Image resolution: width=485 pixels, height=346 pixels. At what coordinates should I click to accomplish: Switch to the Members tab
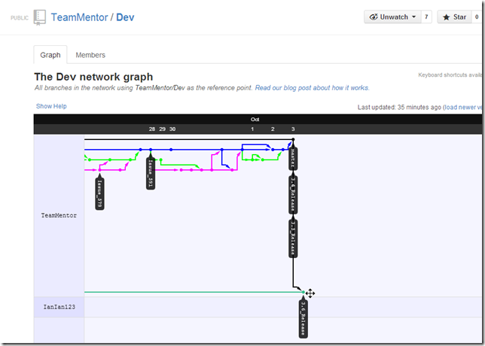tap(90, 55)
